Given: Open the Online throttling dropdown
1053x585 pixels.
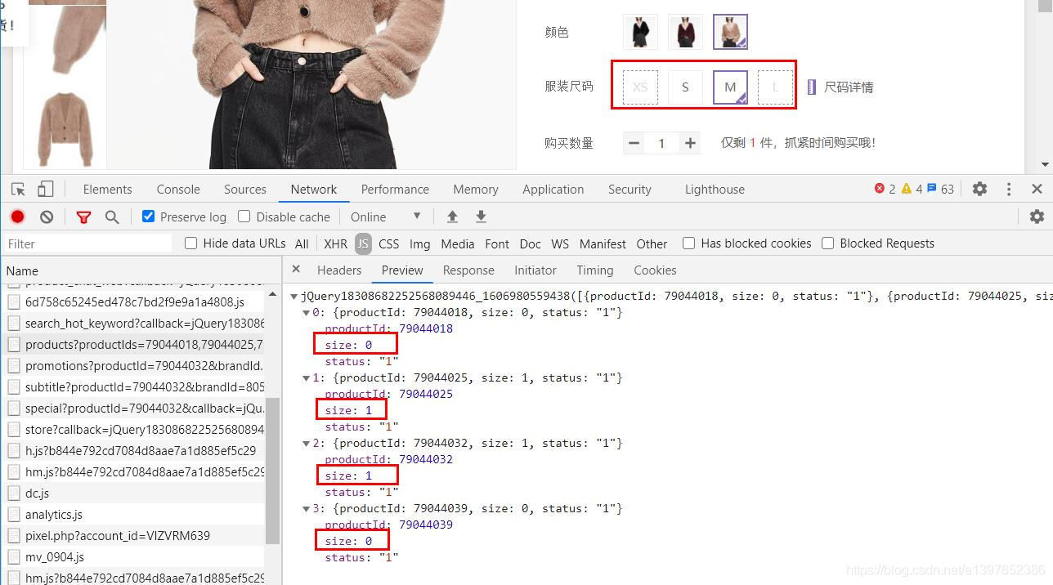Looking at the screenshot, I should [385, 217].
